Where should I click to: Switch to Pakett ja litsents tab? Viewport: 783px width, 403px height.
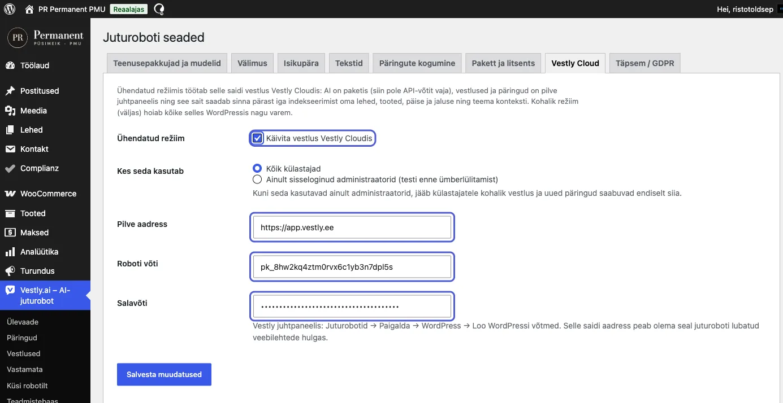pyautogui.click(x=503, y=63)
